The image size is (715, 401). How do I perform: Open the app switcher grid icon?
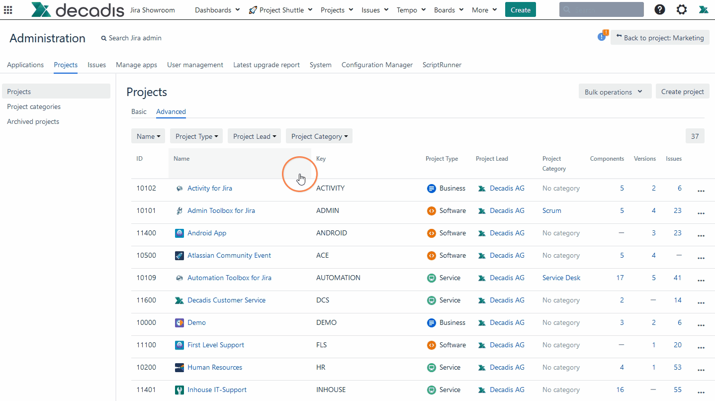point(8,10)
